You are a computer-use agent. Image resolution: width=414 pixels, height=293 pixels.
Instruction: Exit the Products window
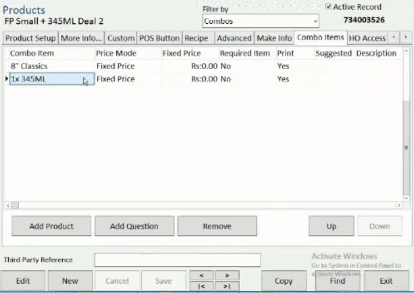pyautogui.click(x=386, y=281)
